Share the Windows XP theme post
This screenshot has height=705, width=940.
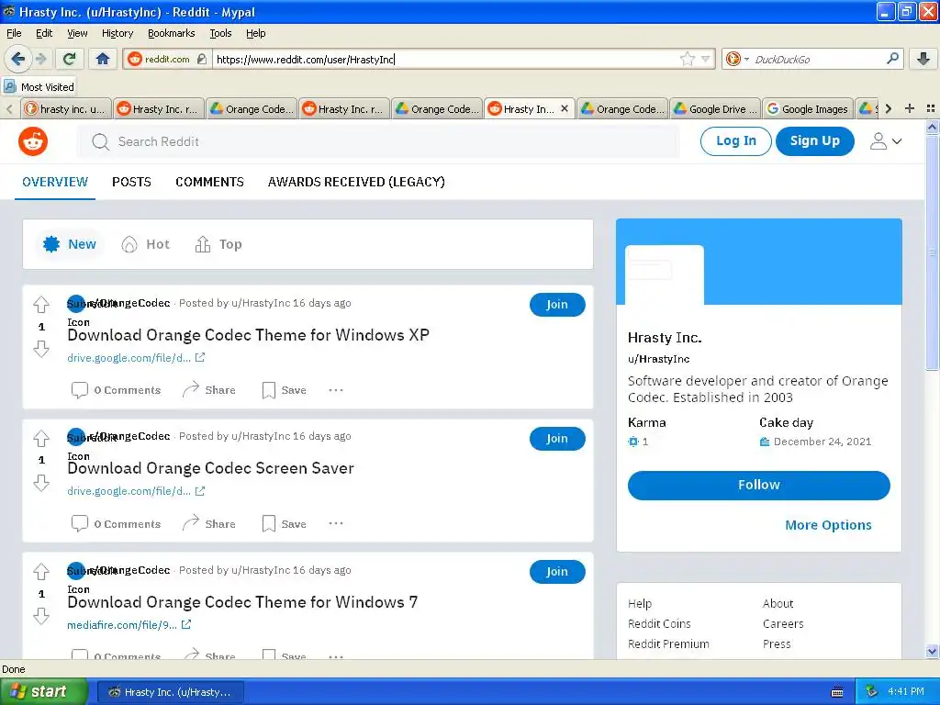pos(209,389)
